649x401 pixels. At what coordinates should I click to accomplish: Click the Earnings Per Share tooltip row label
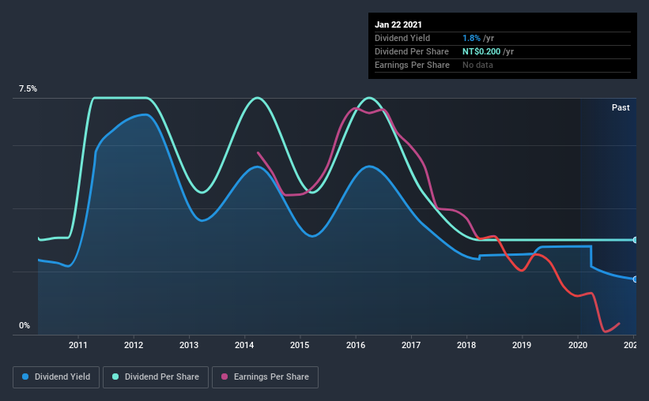(412, 65)
